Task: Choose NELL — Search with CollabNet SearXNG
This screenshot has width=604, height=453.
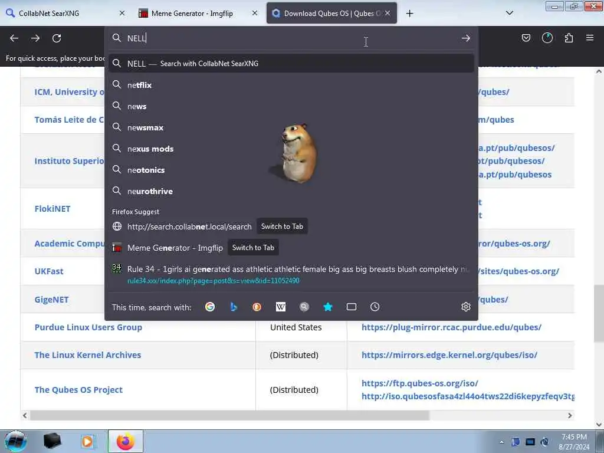Action: tap(291, 64)
